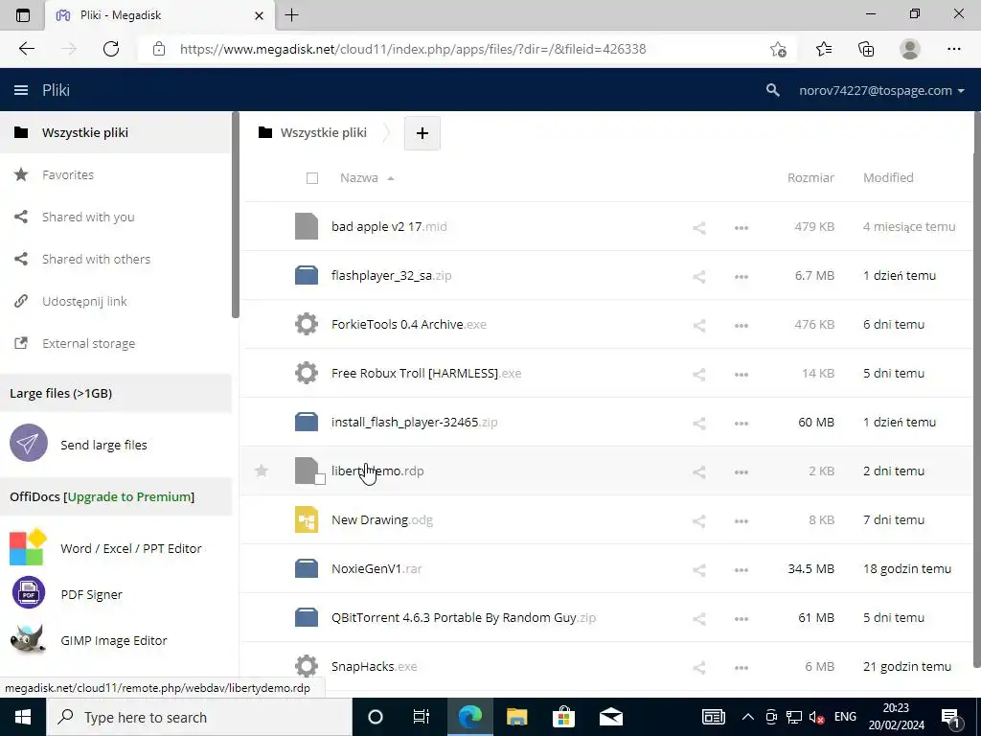Screen dimensions: 981x736
Task: Open Microsoft Store from the taskbar
Action: click(x=563, y=717)
